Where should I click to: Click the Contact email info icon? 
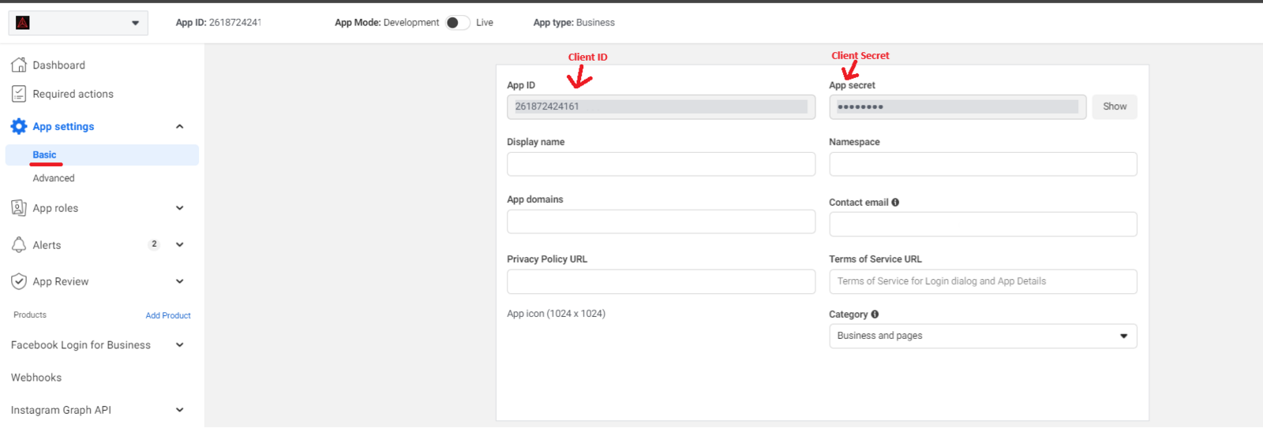[895, 203]
